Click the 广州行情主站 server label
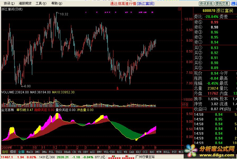The width and height of the screenshot is (237, 159). [x=145, y=157]
